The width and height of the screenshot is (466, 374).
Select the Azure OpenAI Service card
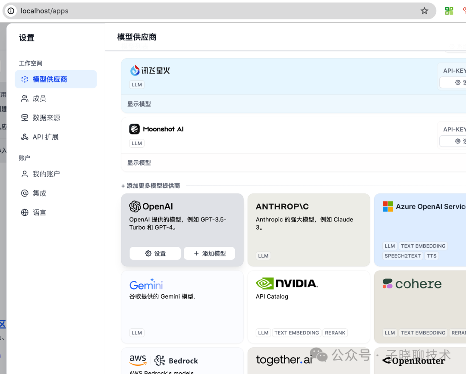click(420, 230)
